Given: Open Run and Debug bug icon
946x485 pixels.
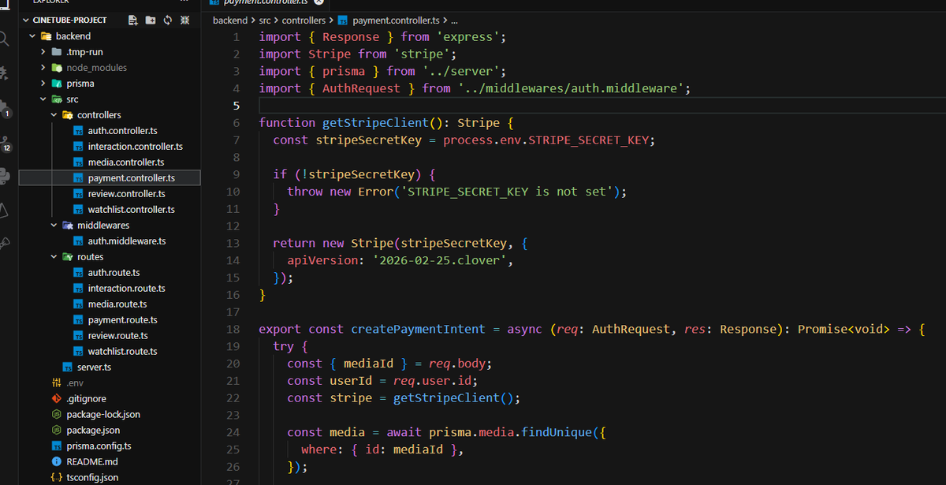Looking at the screenshot, I should point(5,74).
